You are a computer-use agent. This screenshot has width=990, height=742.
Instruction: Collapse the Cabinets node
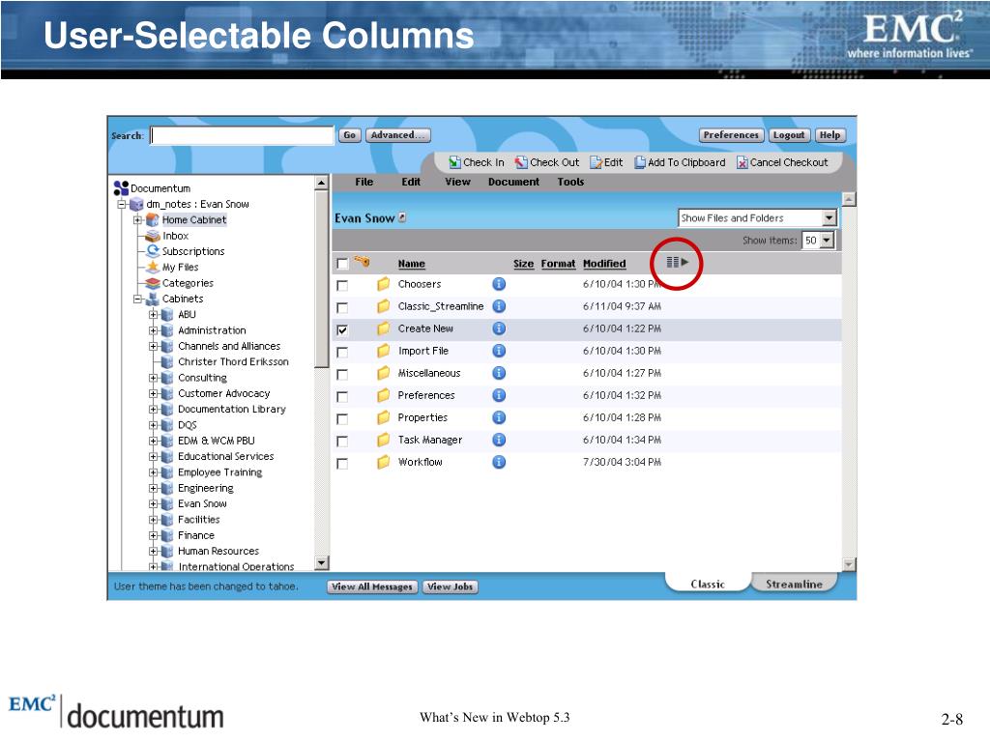(137, 300)
